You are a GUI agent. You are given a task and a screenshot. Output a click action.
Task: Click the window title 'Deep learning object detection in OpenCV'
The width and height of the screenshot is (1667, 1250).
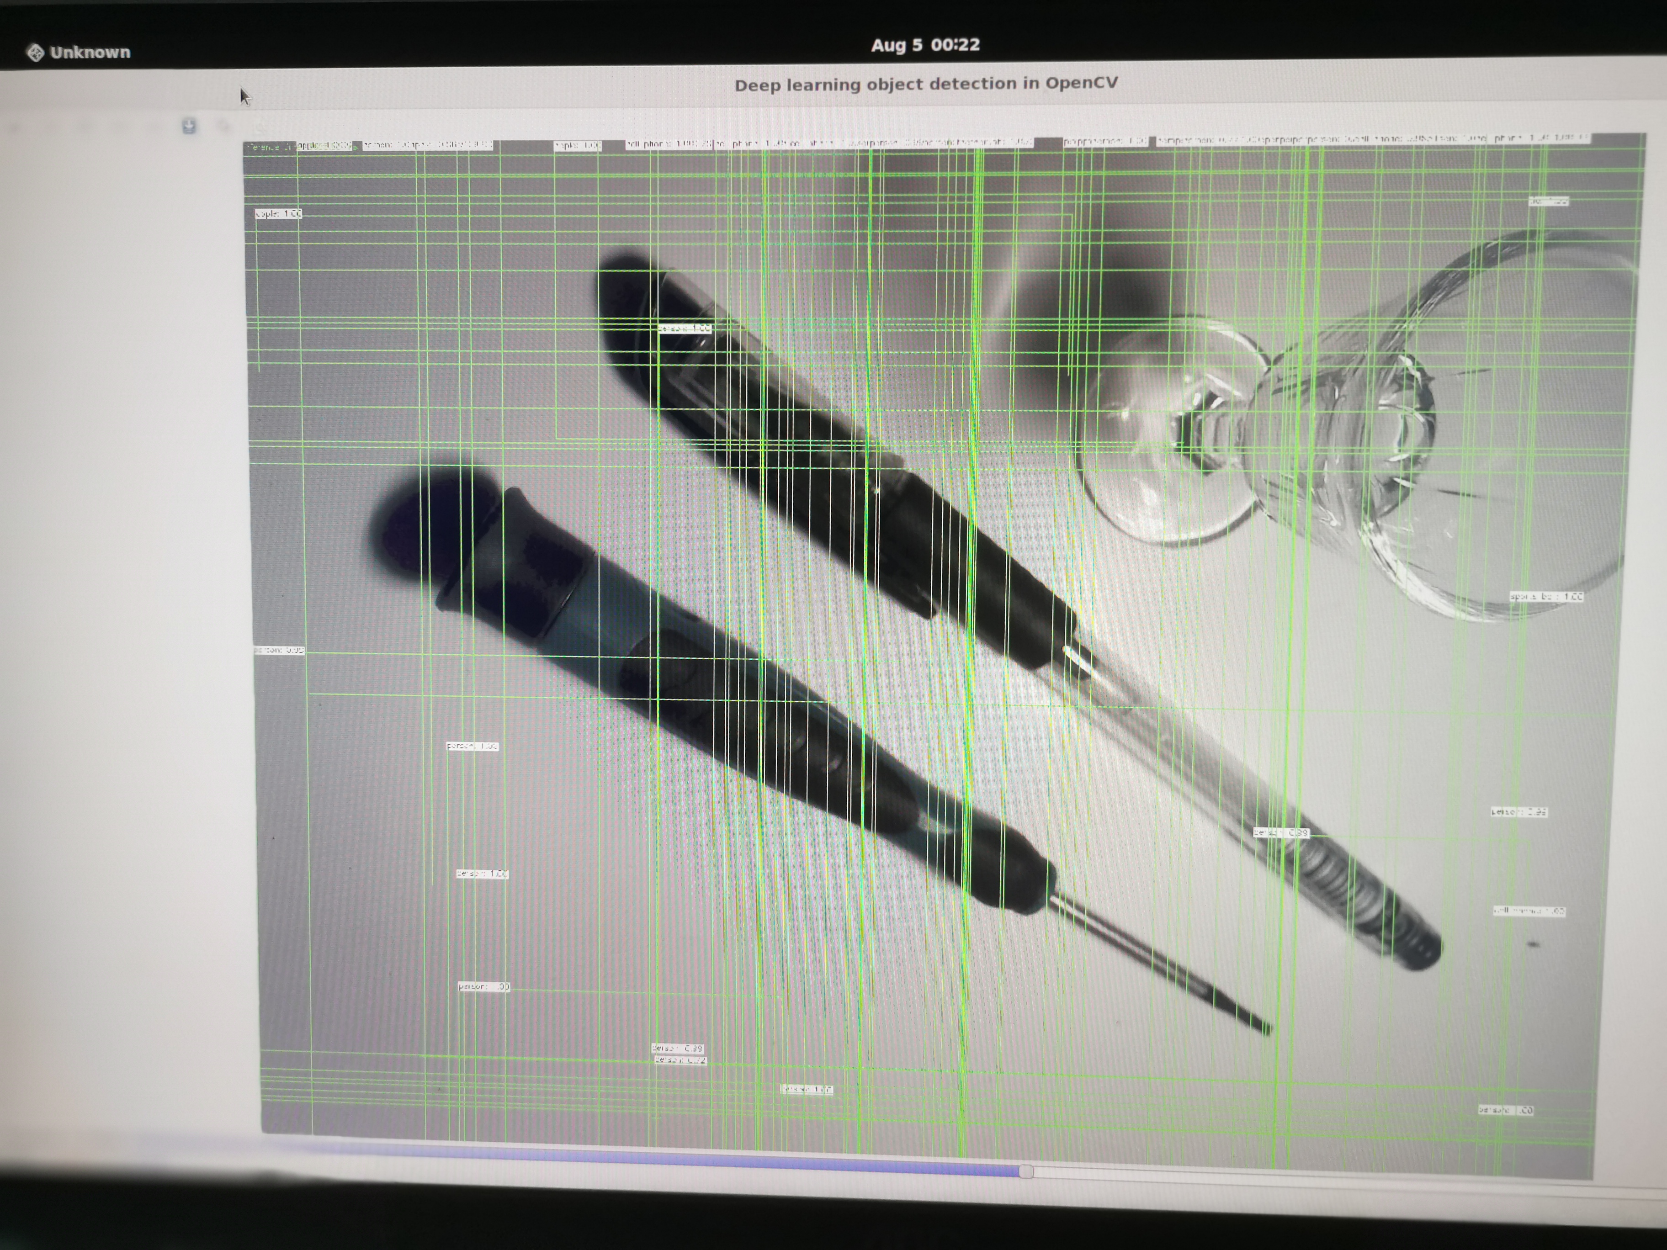click(x=925, y=84)
